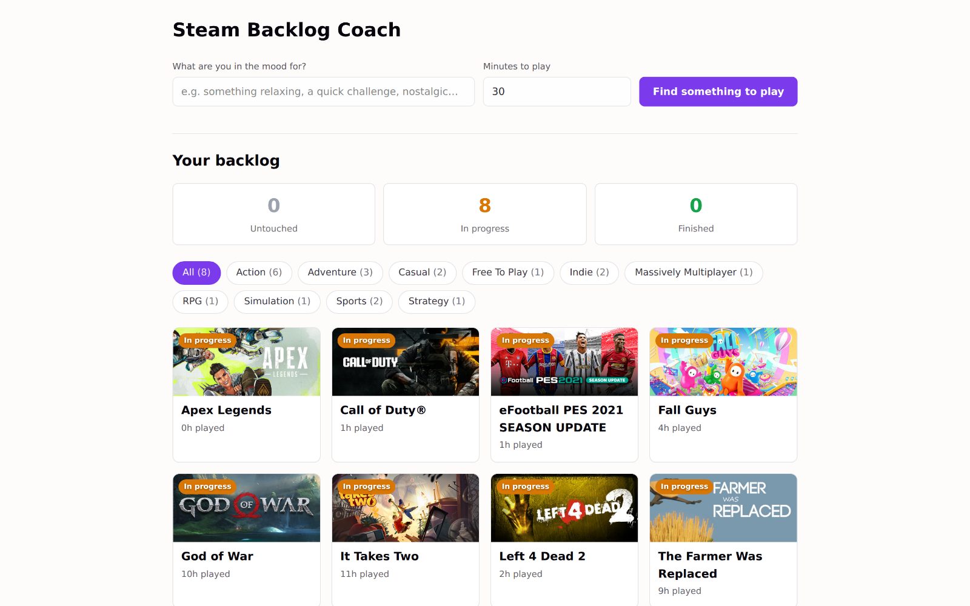Open the Left 4 Dead 2 cover image
The height and width of the screenshot is (606, 970).
coord(564,508)
